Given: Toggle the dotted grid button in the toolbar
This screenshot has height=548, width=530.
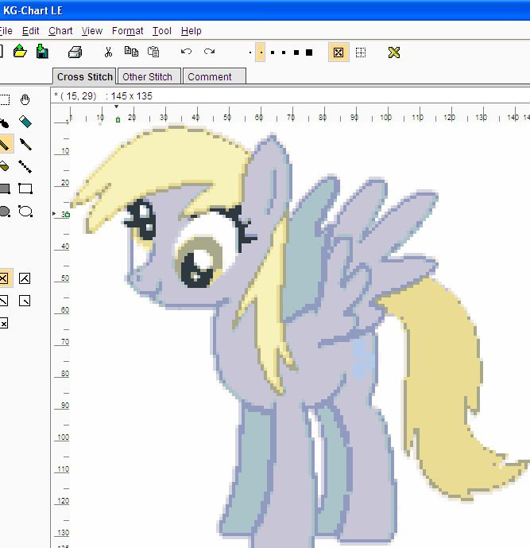Looking at the screenshot, I should click(x=361, y=52).
